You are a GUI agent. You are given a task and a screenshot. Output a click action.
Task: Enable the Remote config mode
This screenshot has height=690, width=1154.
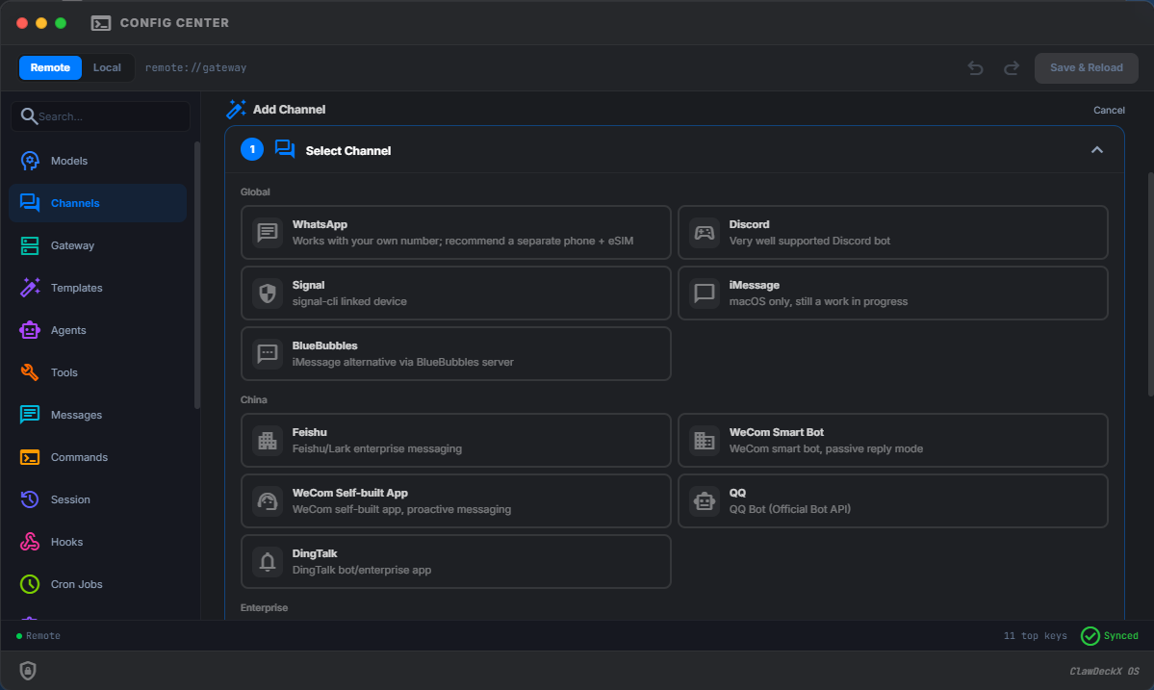tap(50, 67)
